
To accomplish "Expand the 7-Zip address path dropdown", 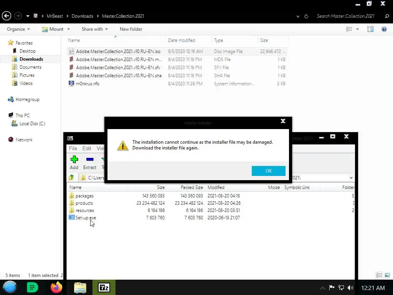I will point(351,178).
